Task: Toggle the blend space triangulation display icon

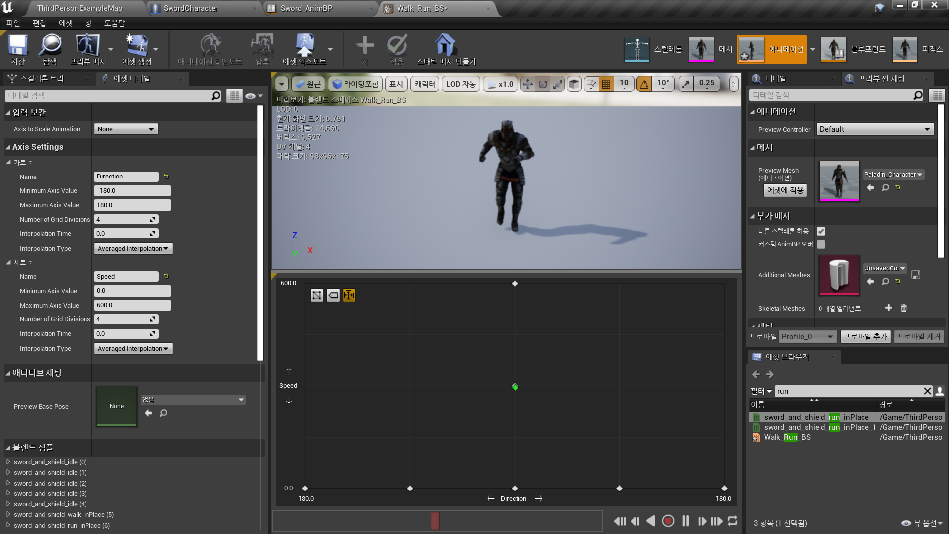Action: click(x=317, y=295)
